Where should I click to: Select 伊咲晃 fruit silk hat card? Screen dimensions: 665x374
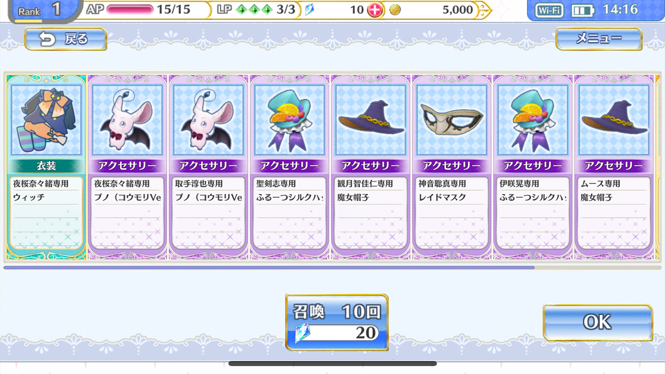532,167
